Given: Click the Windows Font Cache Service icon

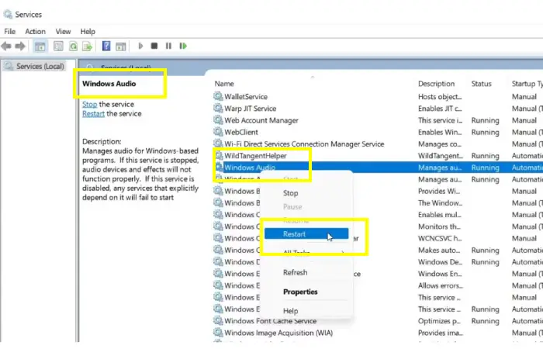Looking at the screenshot, I should [218, 320].
